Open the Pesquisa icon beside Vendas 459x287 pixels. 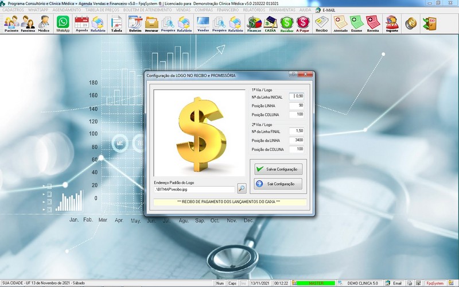[x=219, y=24]
